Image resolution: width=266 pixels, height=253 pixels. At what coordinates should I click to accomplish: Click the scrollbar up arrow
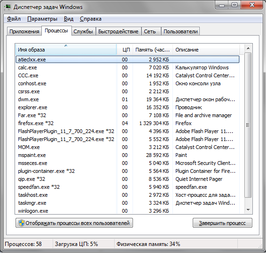pyautogui.click(x=248, y=49)
